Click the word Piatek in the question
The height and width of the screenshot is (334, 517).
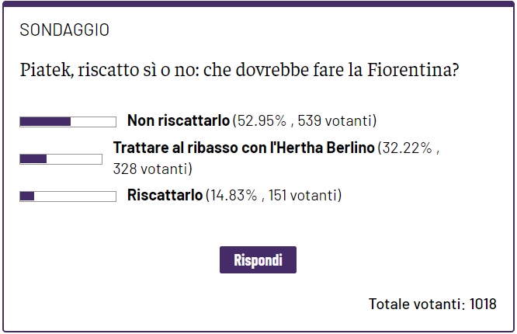(x=45, y=70)
